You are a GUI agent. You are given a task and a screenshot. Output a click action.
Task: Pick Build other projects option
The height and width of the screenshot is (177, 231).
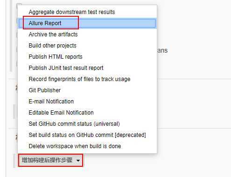coord(87,46)
